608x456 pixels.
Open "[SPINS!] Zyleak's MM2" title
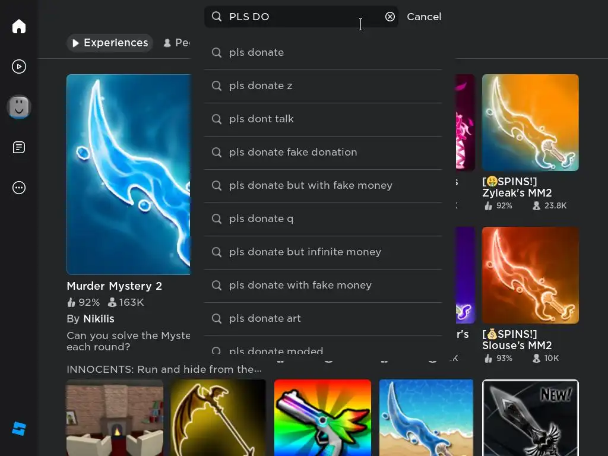point(517,187)
